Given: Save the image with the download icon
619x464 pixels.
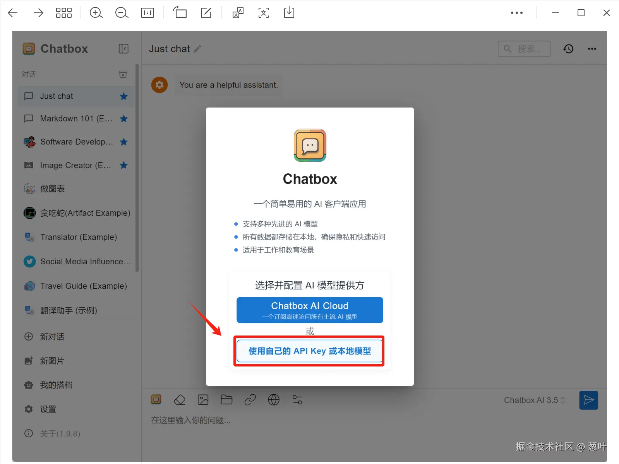Looking at the screenshot, I should (289, 12).
